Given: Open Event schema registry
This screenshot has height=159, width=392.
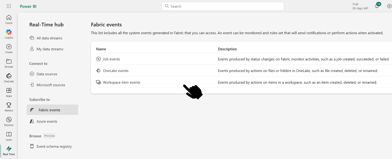Looking at the screenshot, I should coord(54,146).
